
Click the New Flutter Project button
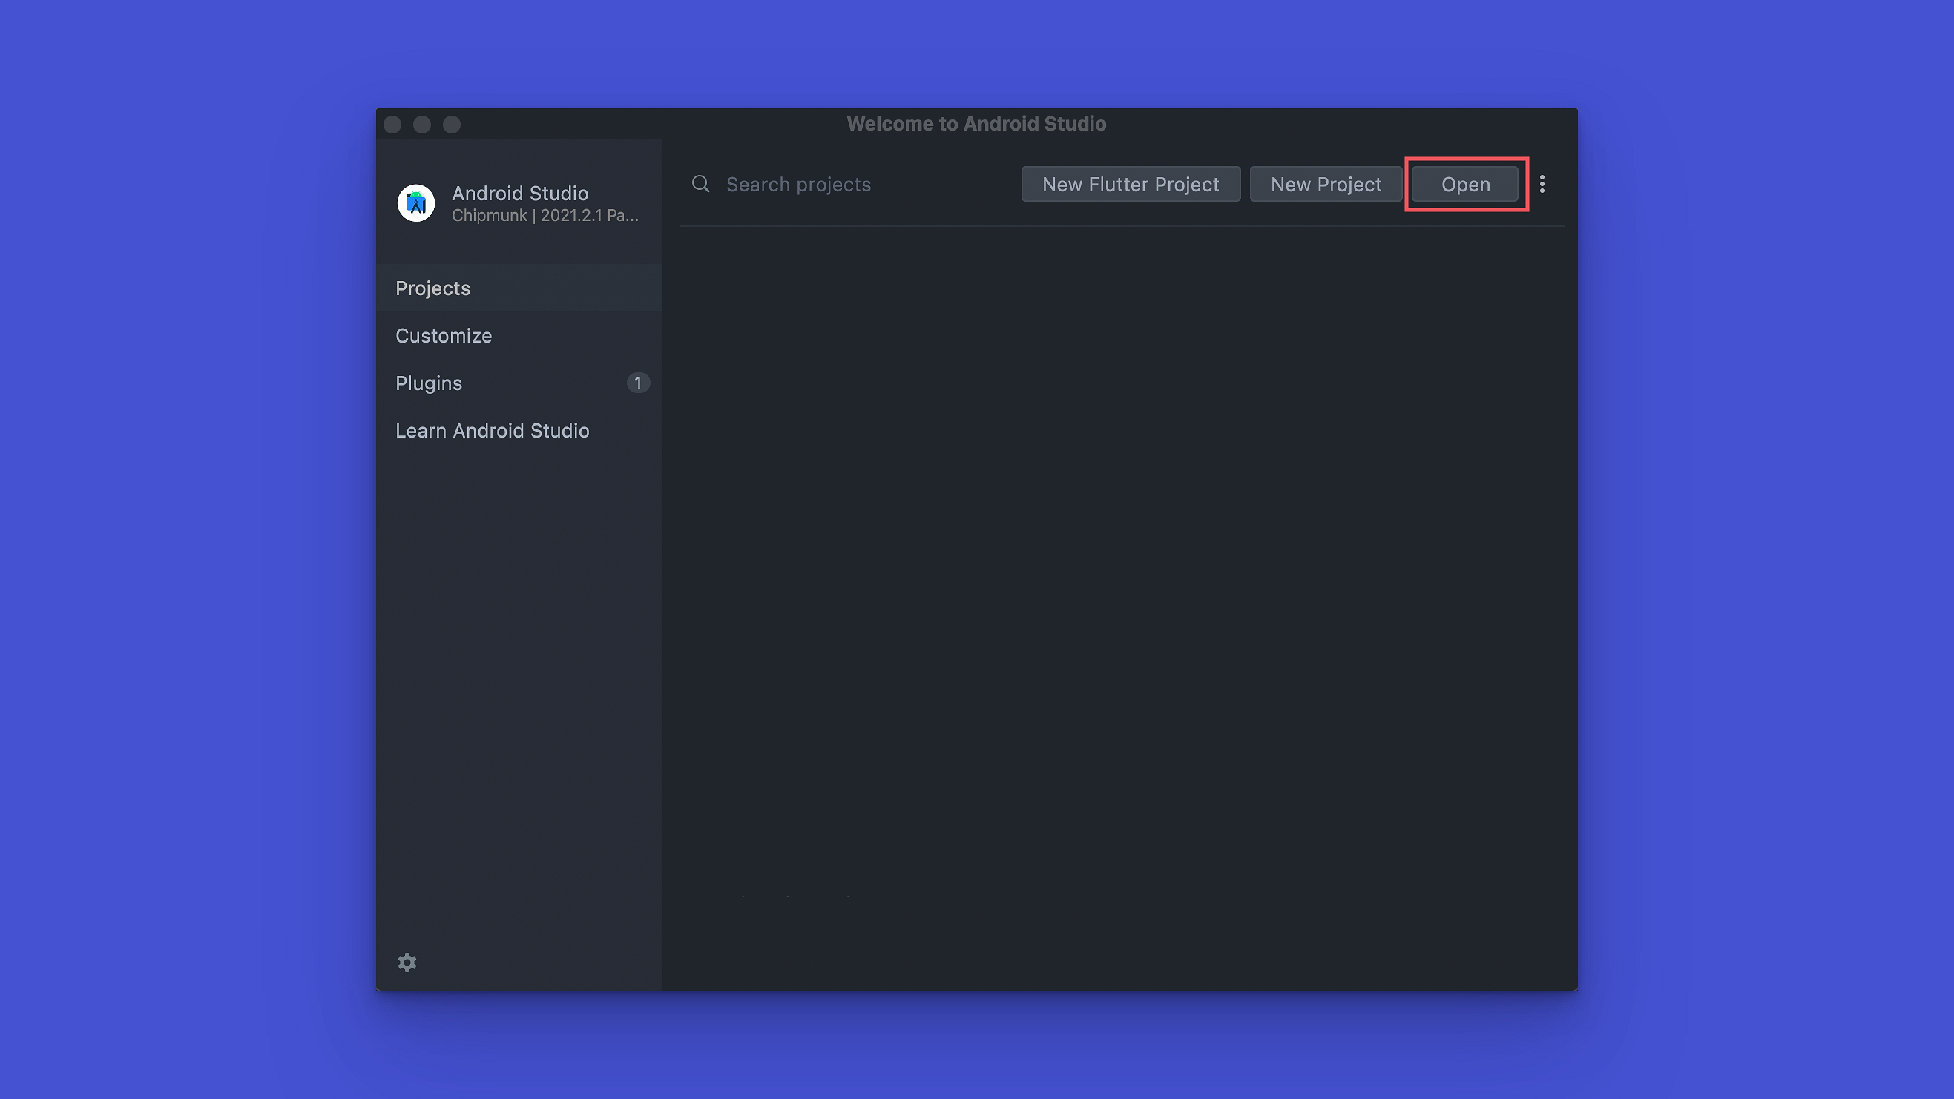(1131, 185)
